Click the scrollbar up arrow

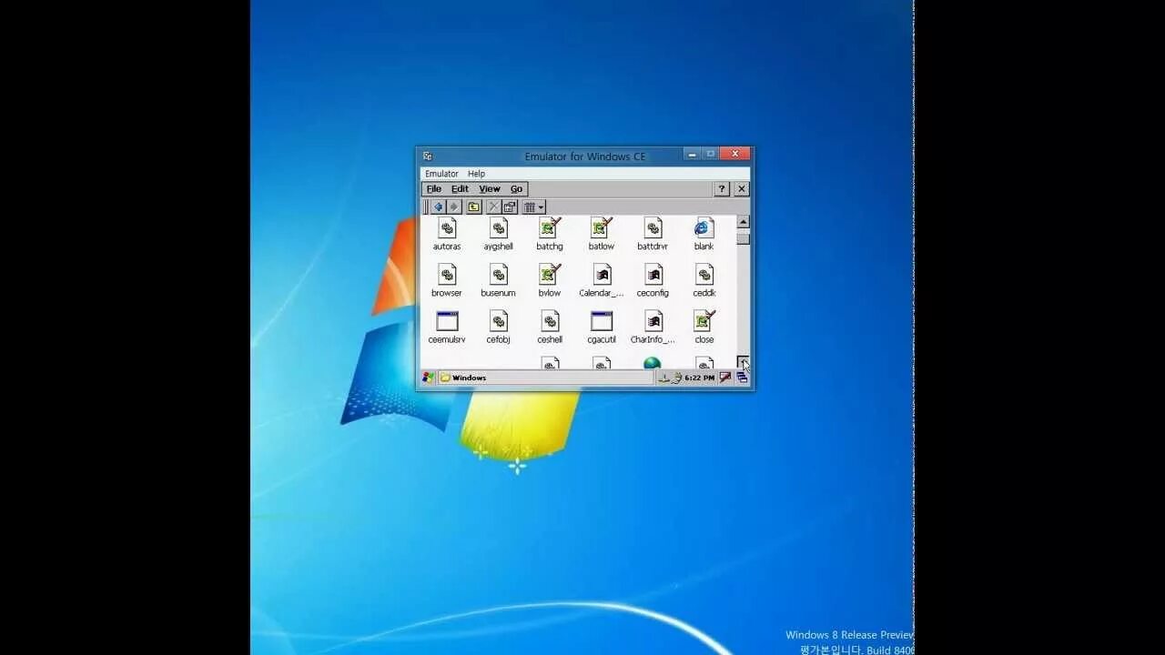743,222
